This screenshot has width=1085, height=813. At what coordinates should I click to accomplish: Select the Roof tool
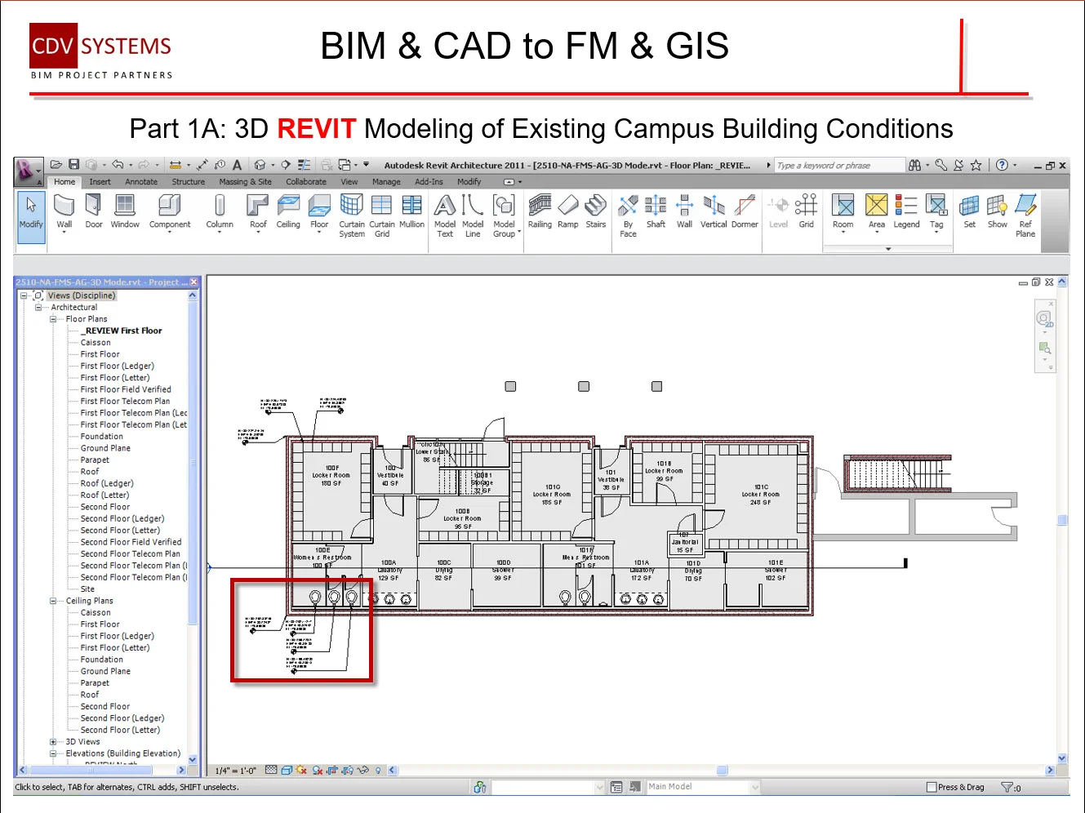pyautogui.click(x=258, y=213)
